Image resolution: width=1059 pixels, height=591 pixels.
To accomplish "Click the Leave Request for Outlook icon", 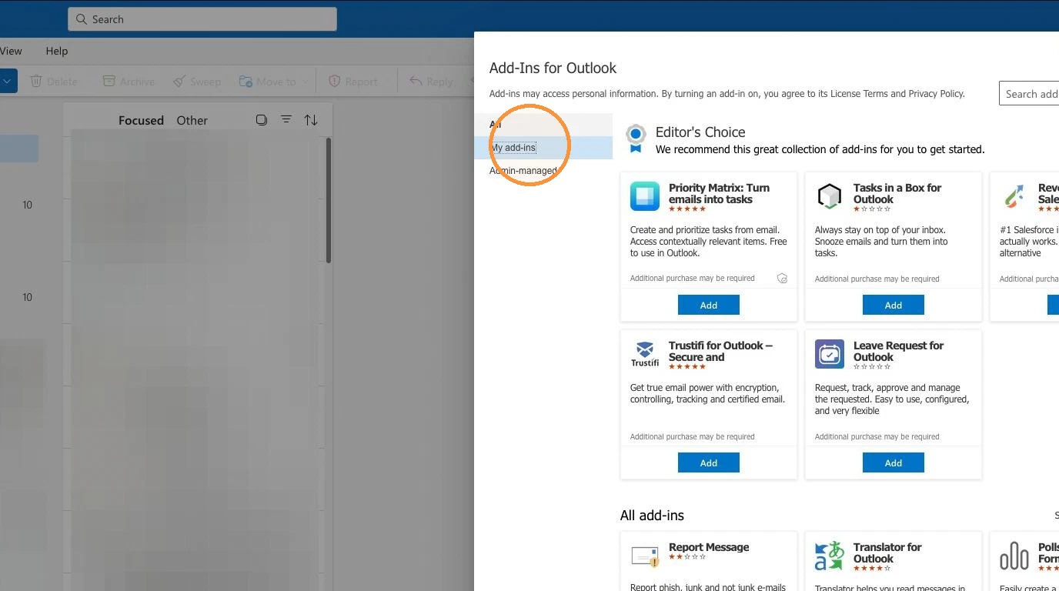I will [x=830, y=354].
